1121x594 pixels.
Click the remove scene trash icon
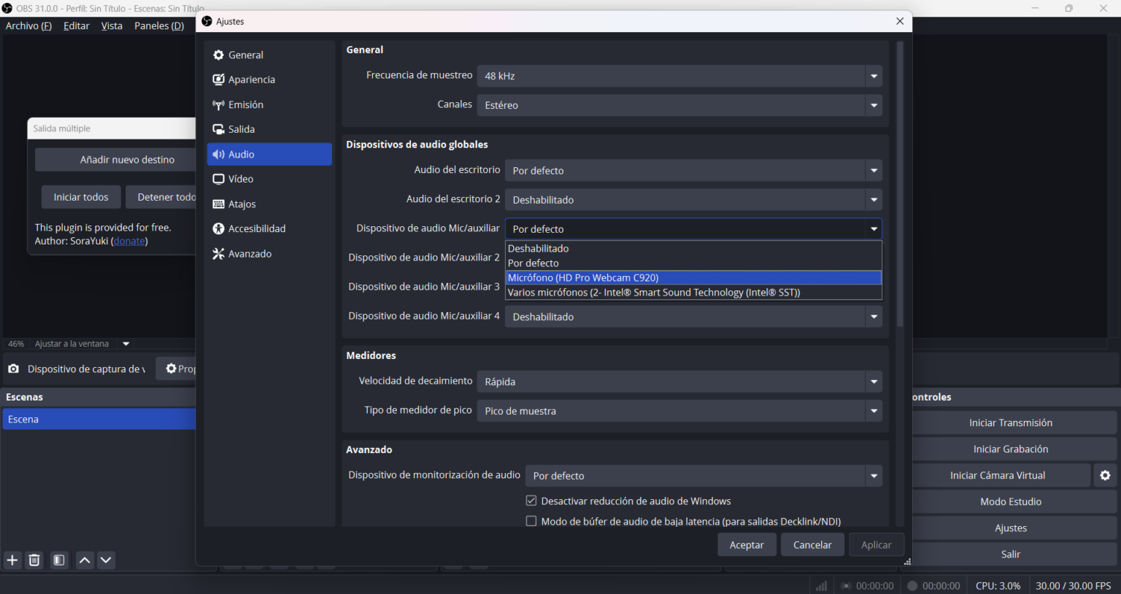pyautogui.click(x=34, y=560)
